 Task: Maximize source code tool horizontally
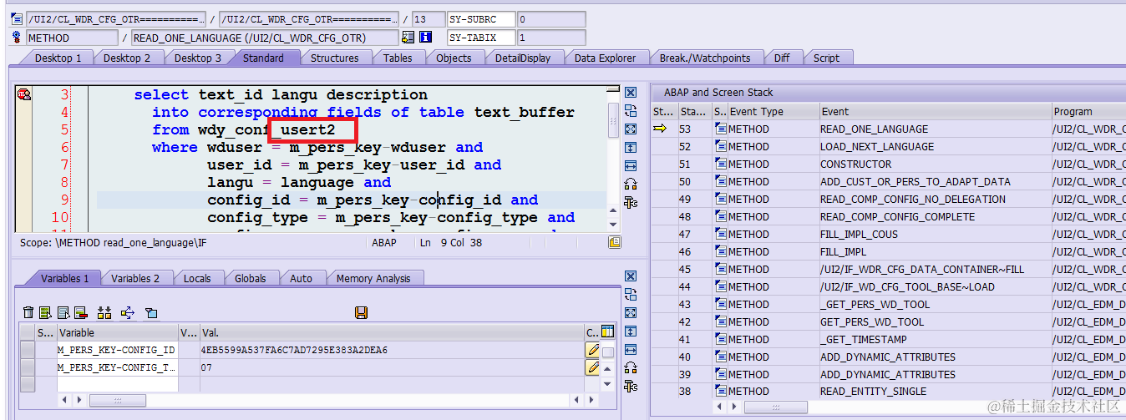point(631,166)
